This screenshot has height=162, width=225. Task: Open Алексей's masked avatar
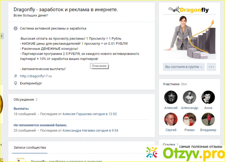tap(171, 97)
